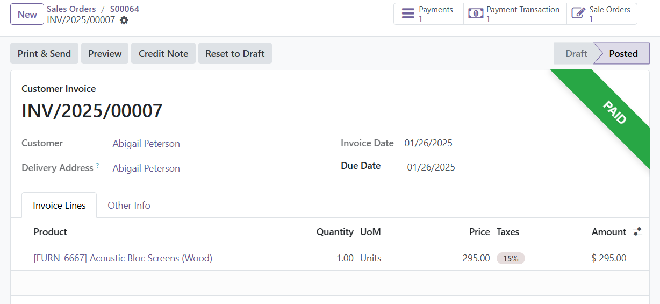Select the Posted status stage
Viewport: 660px width, 304px height.
click(623, 53)
